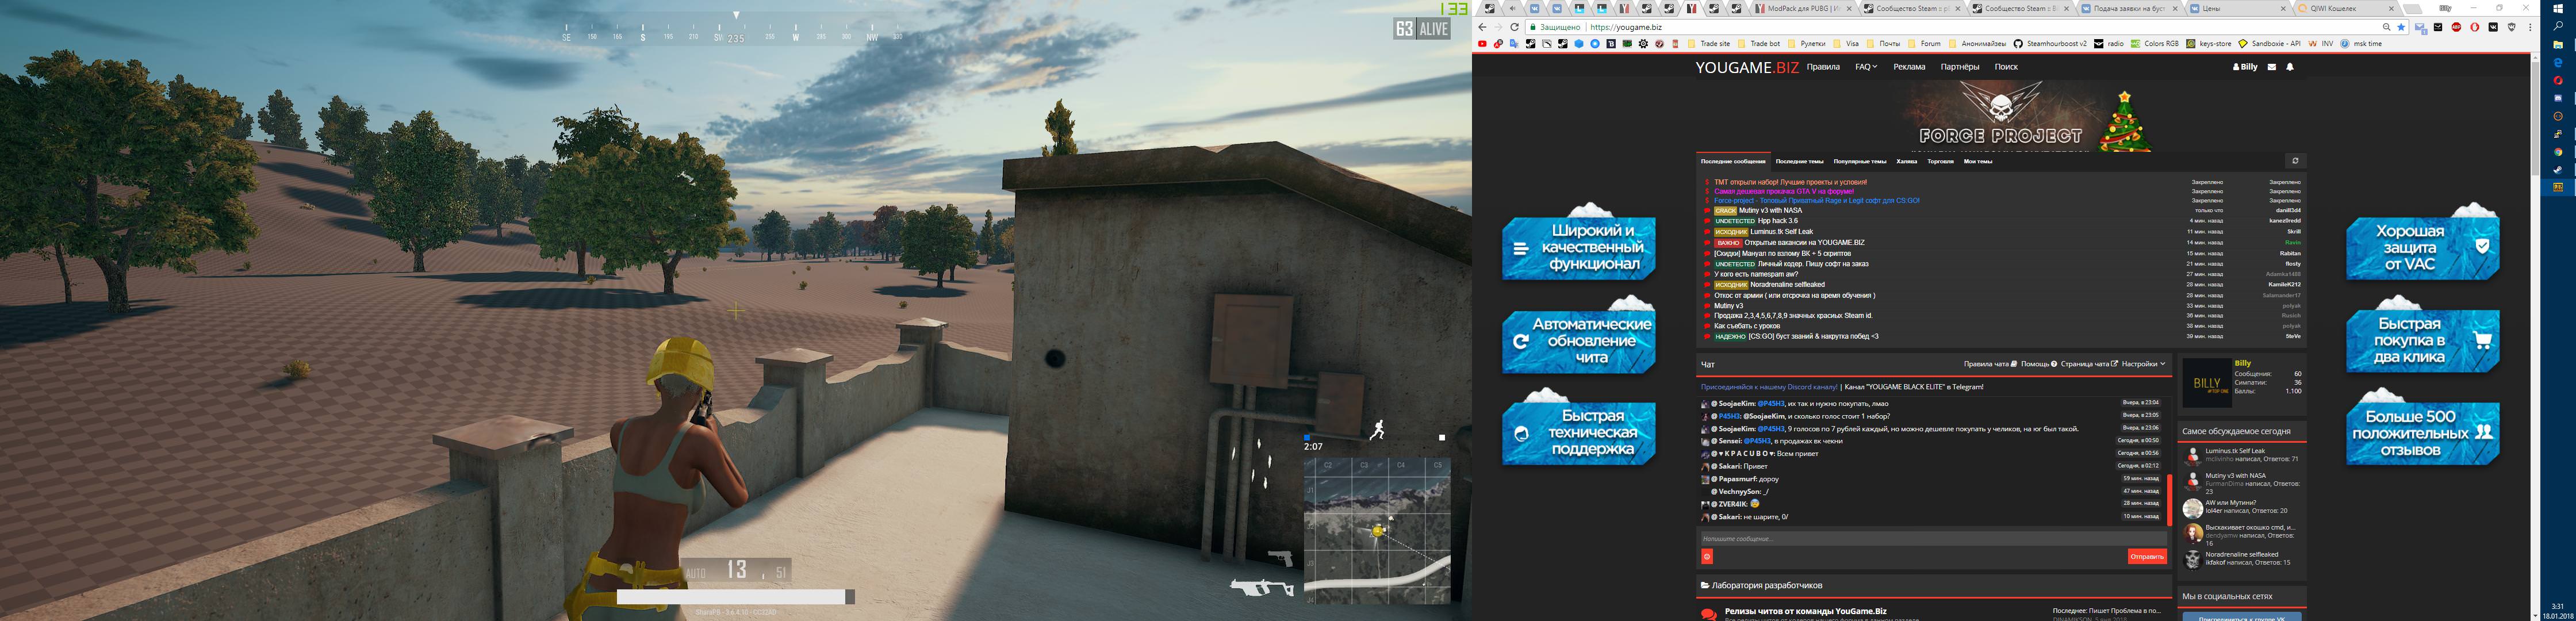Open File Explorer from the taskbar
This screenshot has height=621, width=2576.
point(2558,45)
